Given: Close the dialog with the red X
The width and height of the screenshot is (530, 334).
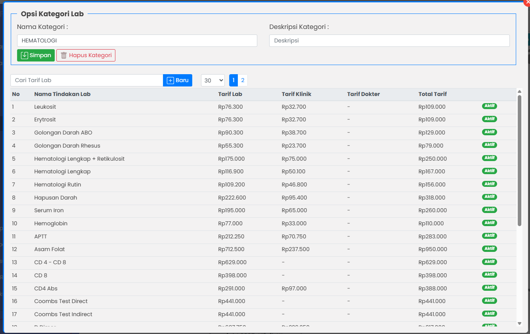Looking at the screenshot, I should (x=527, y=2).
